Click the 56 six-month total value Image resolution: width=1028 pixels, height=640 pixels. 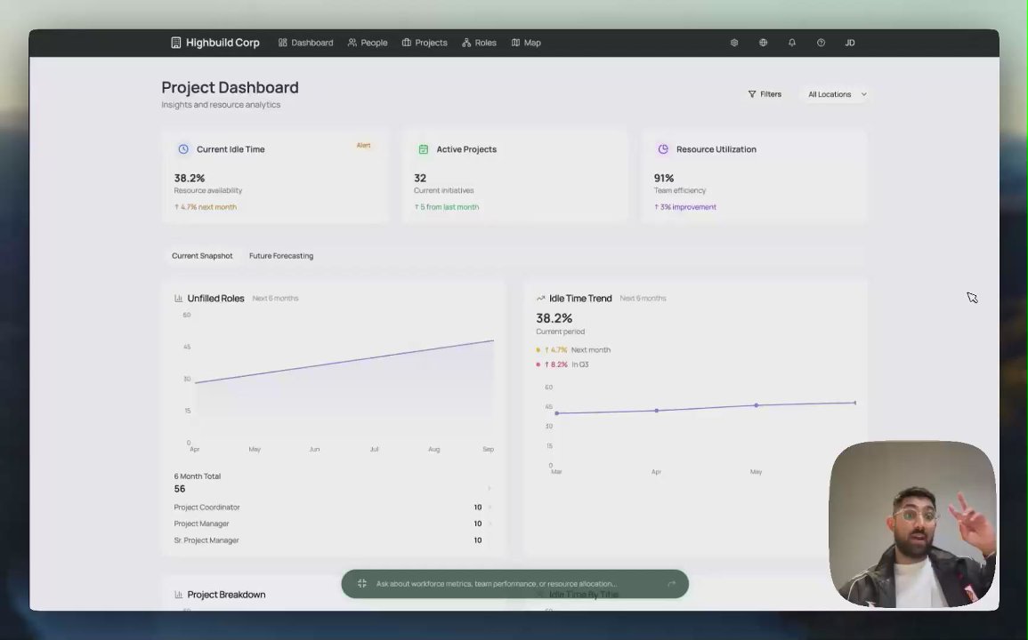pos(180,489)
